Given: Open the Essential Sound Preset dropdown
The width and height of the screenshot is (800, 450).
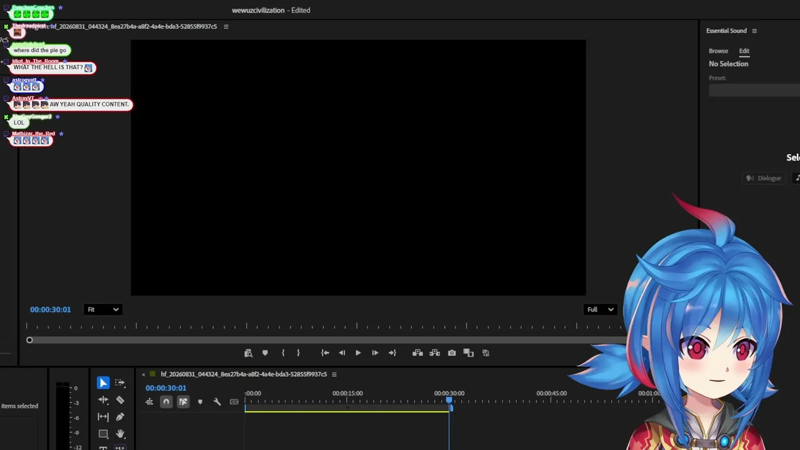Looking at the screenshot, I should click(754, 91).
